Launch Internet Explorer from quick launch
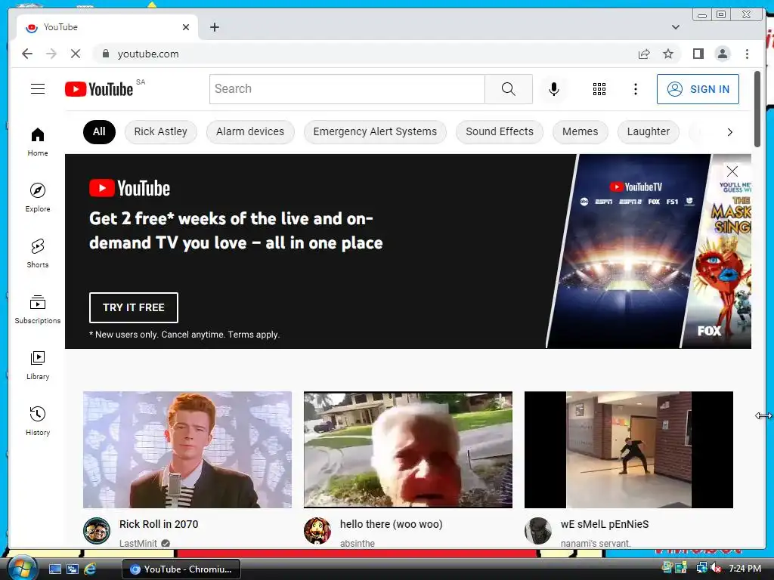774x580 pixels. 90,569
